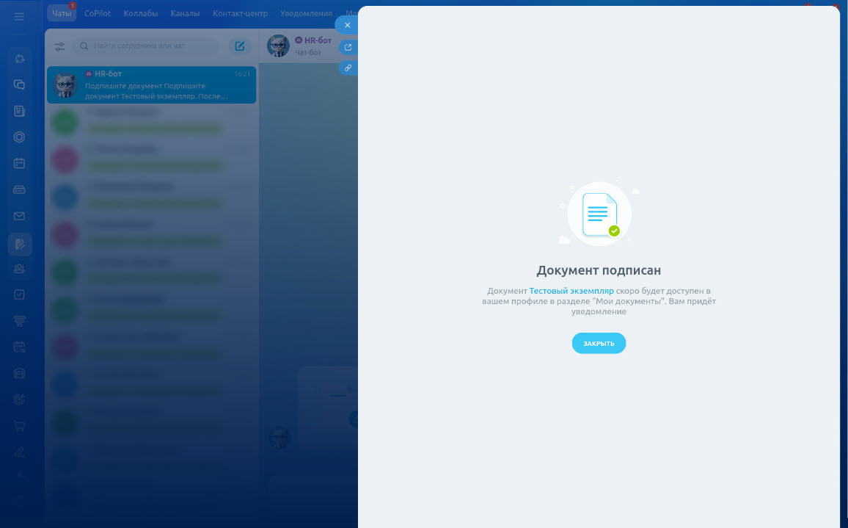Switch to the CoPilot tab

[x=98, y=13]
